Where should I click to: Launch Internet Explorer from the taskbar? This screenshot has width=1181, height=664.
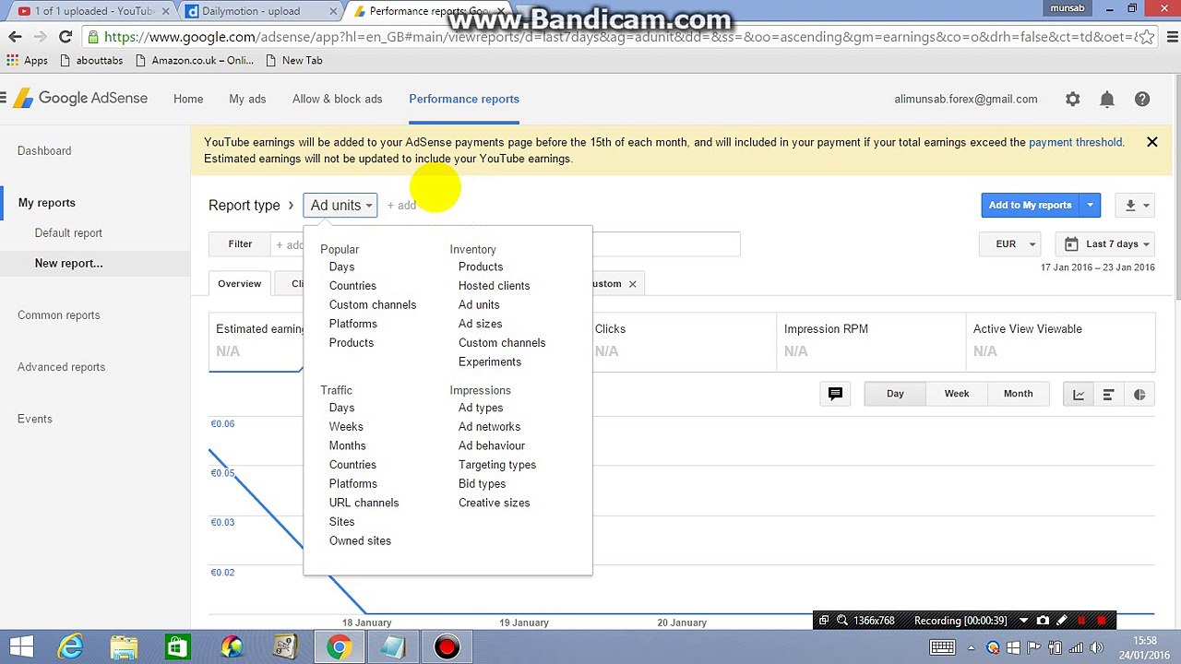[71, 647]
